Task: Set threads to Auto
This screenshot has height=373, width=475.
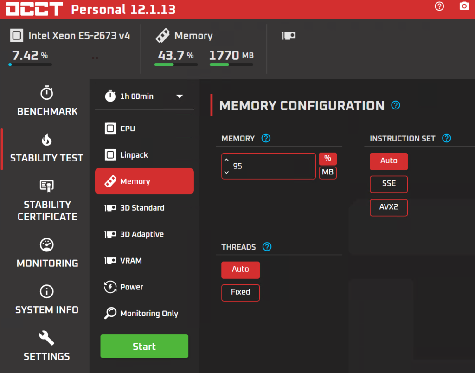Action: pos(240,270)
